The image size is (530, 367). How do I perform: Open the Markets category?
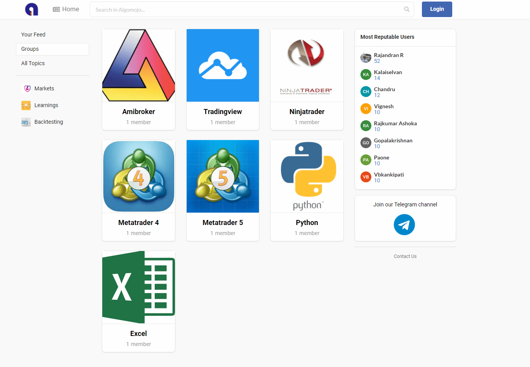[x=44, y=89]
